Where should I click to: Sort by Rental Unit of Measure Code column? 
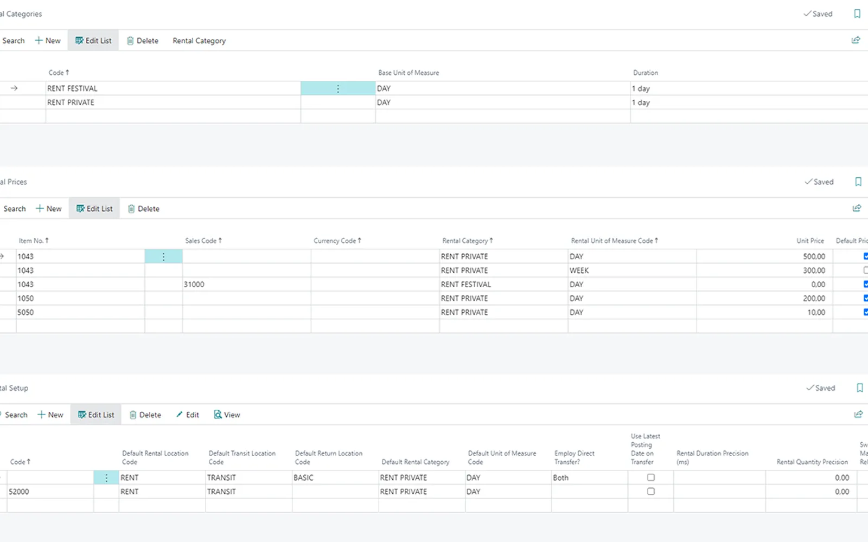coord(614,241)
